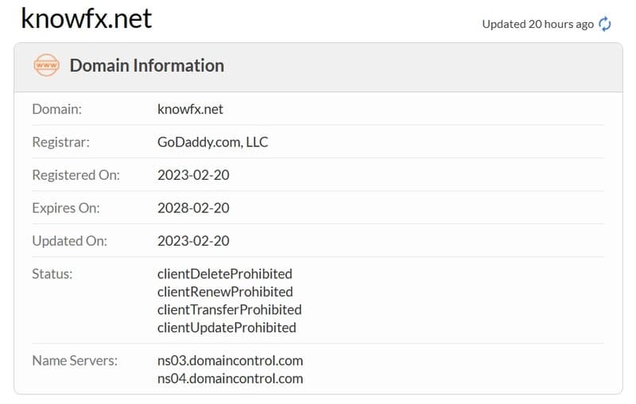Click the Status field label
The height and width of the screenshot is (404, 636).
[x=52, y=274]
